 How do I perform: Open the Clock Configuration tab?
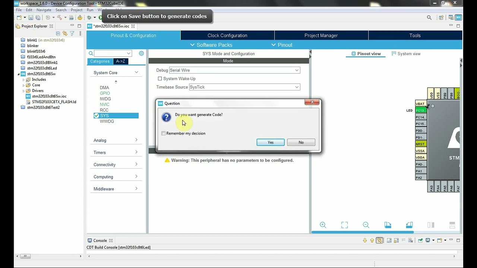[227, 35]
